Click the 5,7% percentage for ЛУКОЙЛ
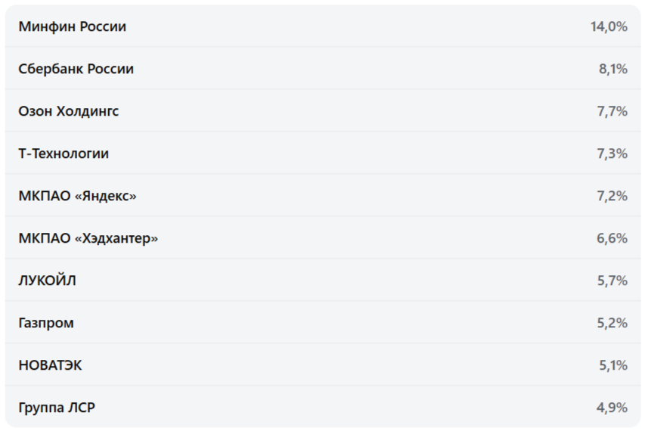The height and width of the screenshot is (431, 645). [x=612, y=281]
